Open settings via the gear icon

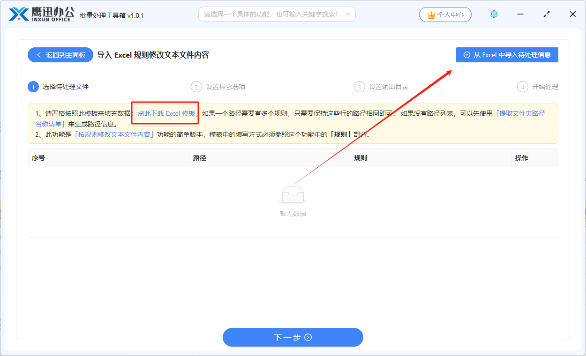pos(494,14)
